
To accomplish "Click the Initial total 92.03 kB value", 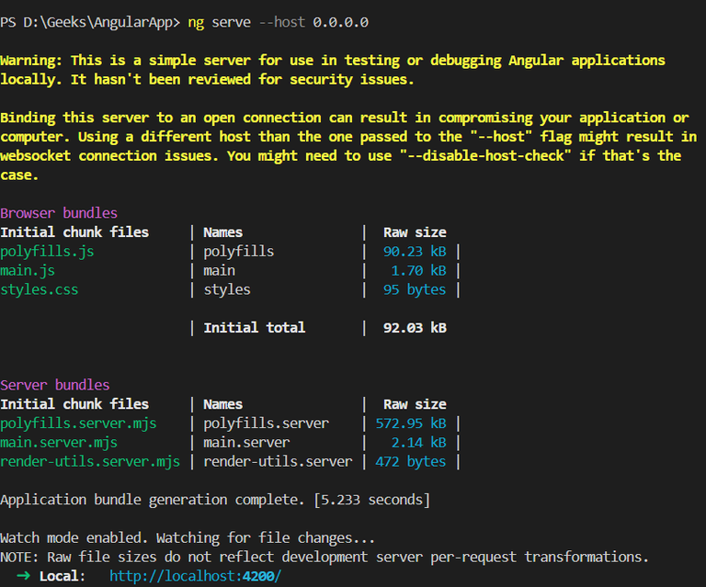I will 415,328.
